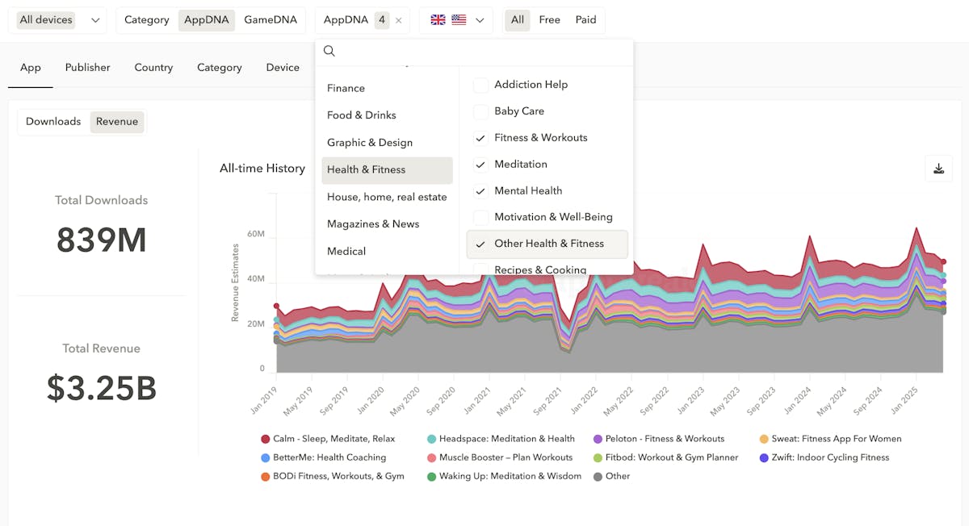Clear the AppDNA filter with X
The image size is (969, 526).
pos(398,20)
